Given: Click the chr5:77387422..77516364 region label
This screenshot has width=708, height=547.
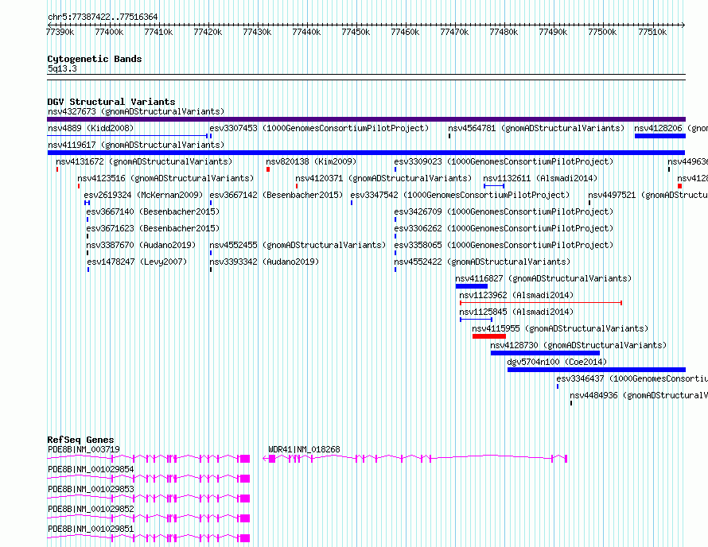Looking at the screenshot, I should tap(103, 17).
